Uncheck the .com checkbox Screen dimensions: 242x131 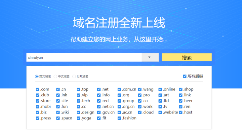pyautogui.click(x=37, y=89)
